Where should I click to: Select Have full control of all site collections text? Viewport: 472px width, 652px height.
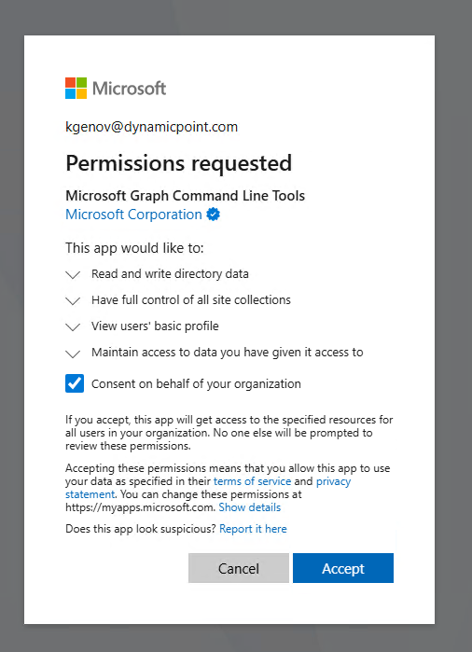(191, 299)
